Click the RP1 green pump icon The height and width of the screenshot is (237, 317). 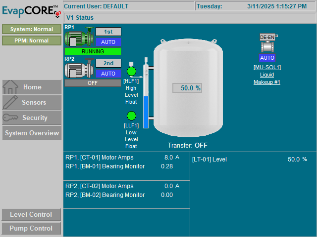(79, 37)
